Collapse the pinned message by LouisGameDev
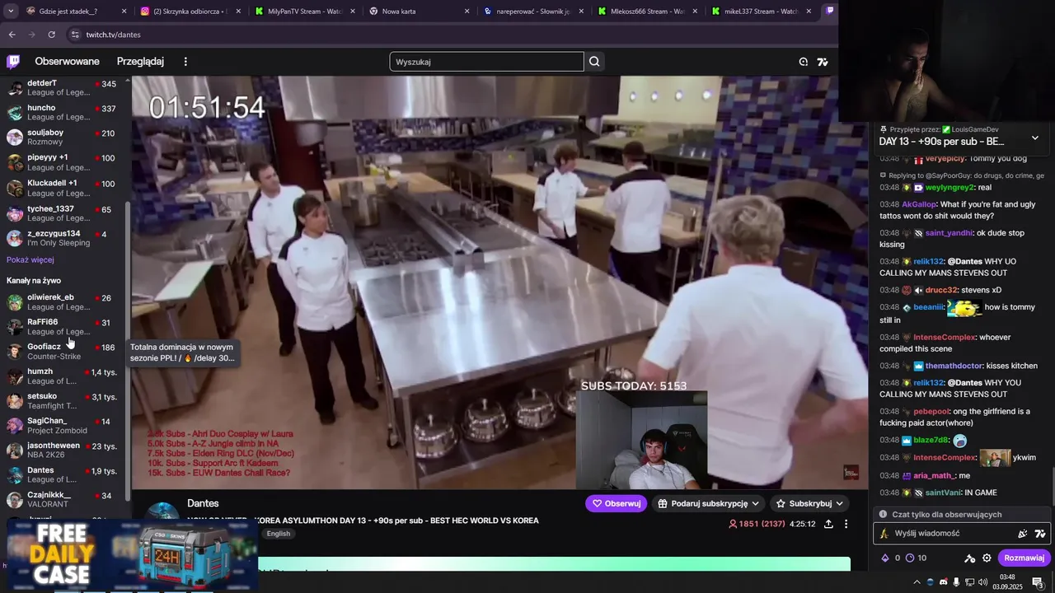Screen dimensions: 1055x593 (x=1035, y=138)
